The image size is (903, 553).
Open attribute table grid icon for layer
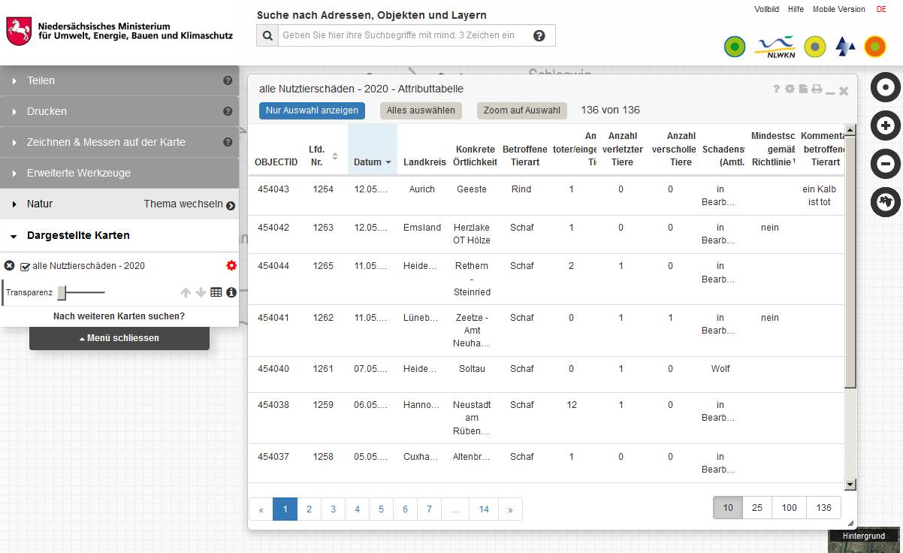216,292
